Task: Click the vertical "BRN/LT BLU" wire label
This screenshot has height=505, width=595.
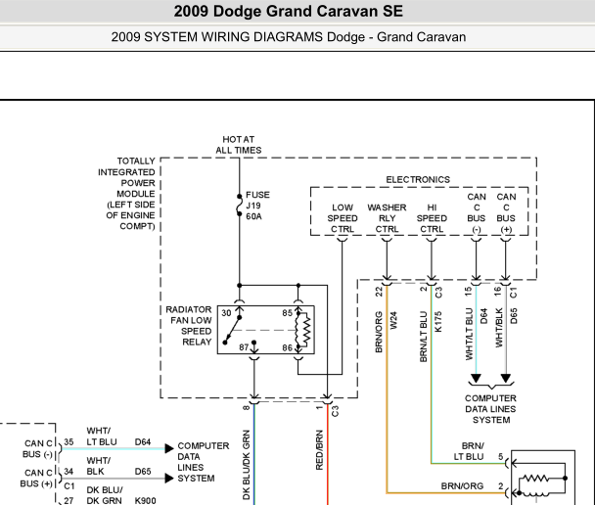Action: pos(424,337)
